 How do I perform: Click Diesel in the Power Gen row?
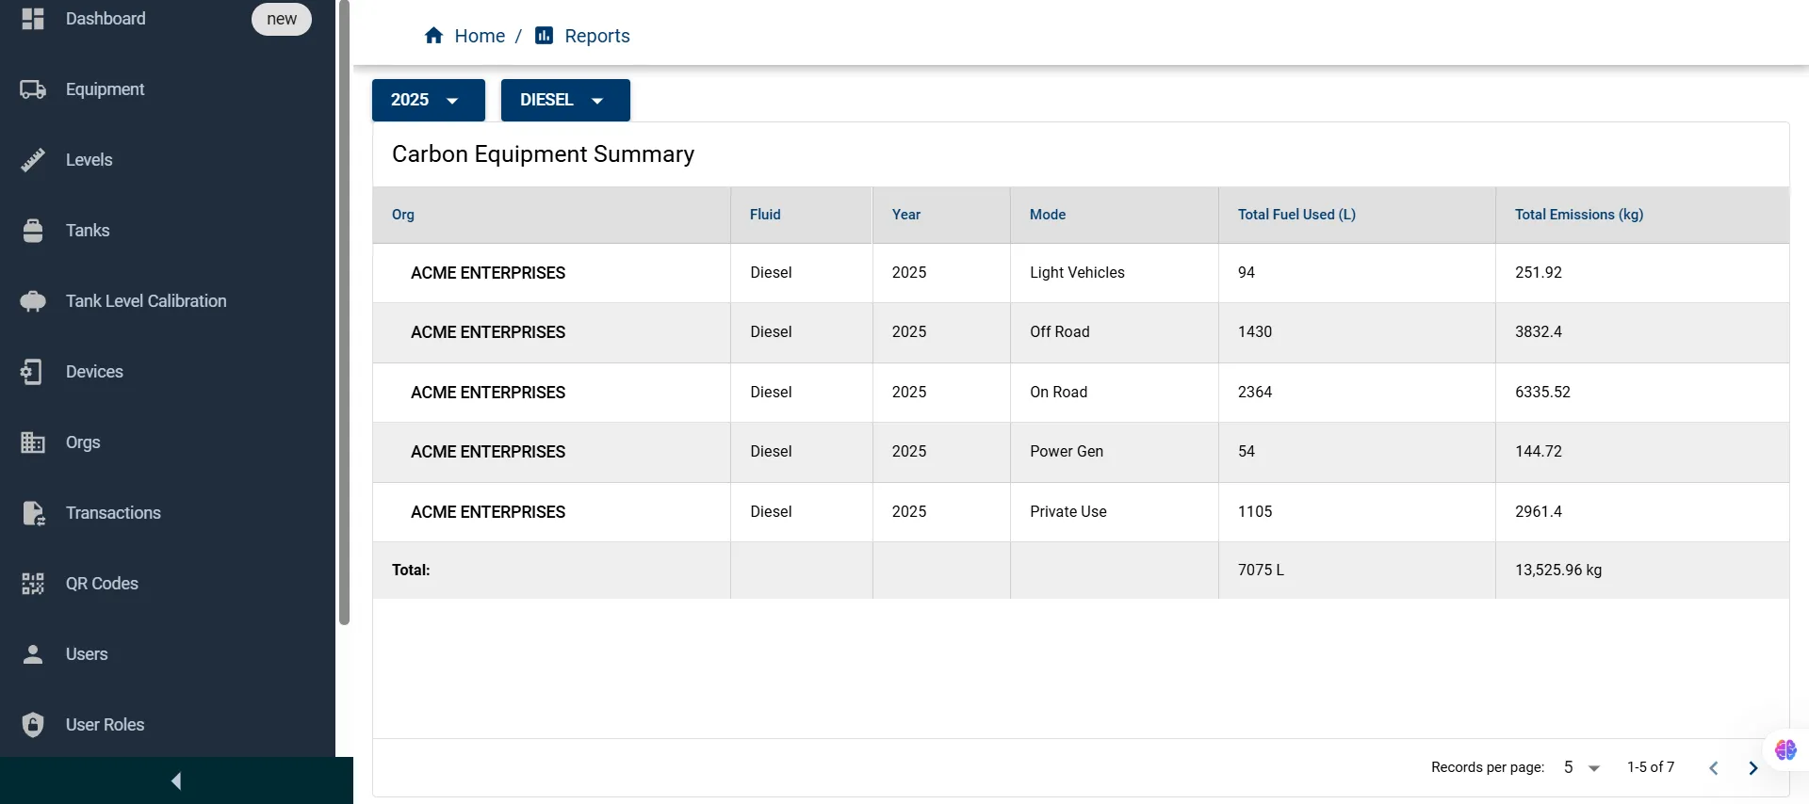click(x=771, y=452)
